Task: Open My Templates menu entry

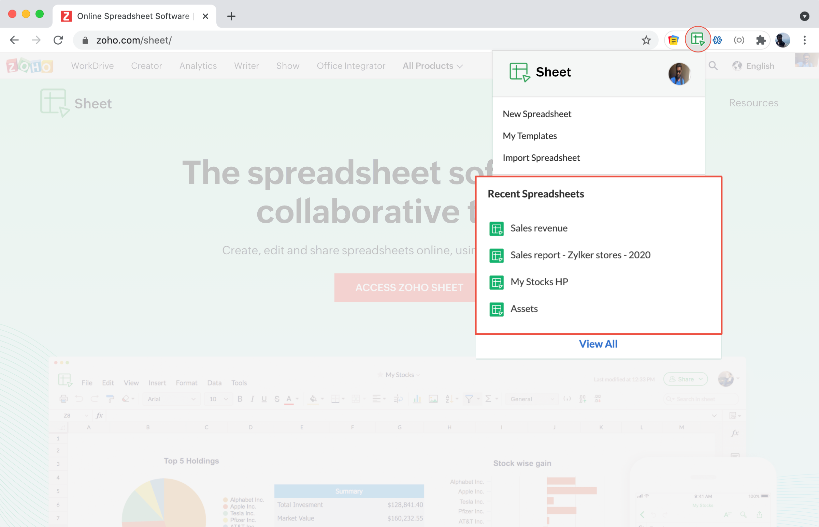Action: pyautogui.click(x=530, y=136)
